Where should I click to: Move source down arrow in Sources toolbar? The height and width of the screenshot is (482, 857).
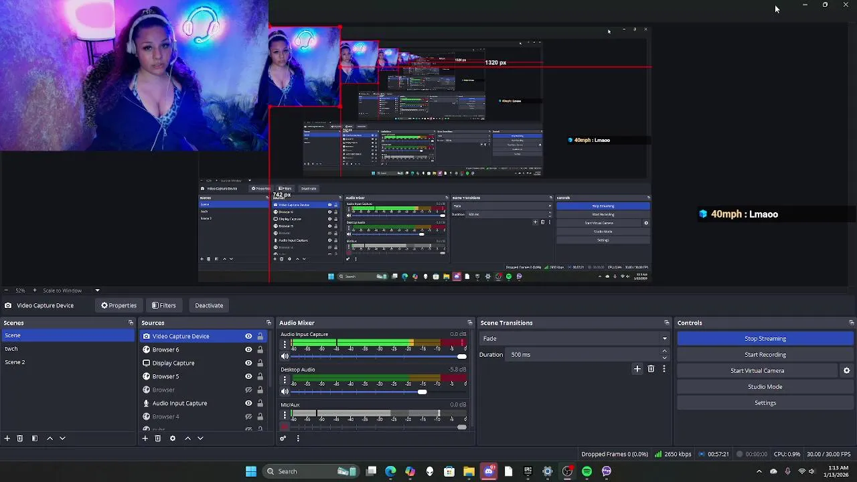(200, 438)
